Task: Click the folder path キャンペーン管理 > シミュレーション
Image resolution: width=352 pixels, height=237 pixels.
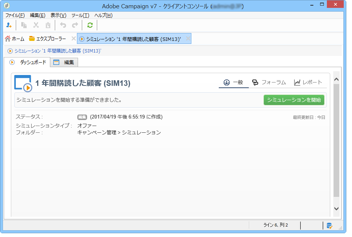Action: [x=119, y=133]
